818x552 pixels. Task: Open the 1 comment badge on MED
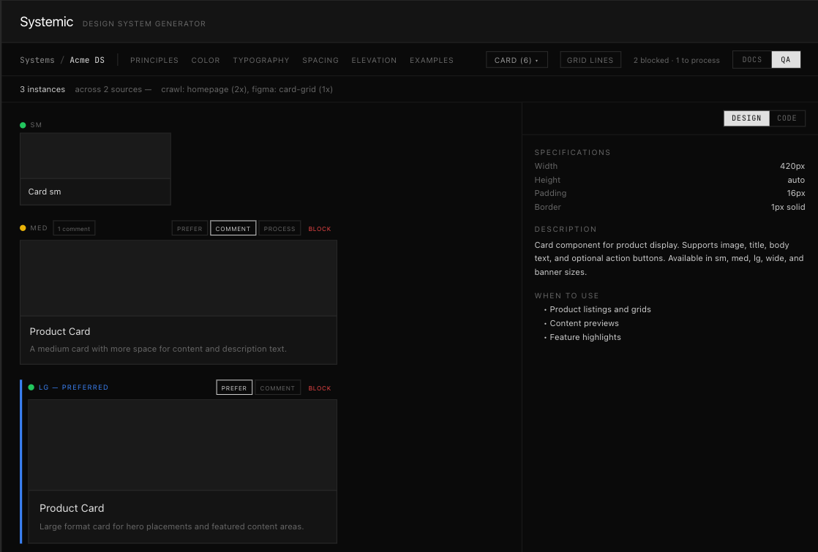pyautogui.click(x=74, y=229)
